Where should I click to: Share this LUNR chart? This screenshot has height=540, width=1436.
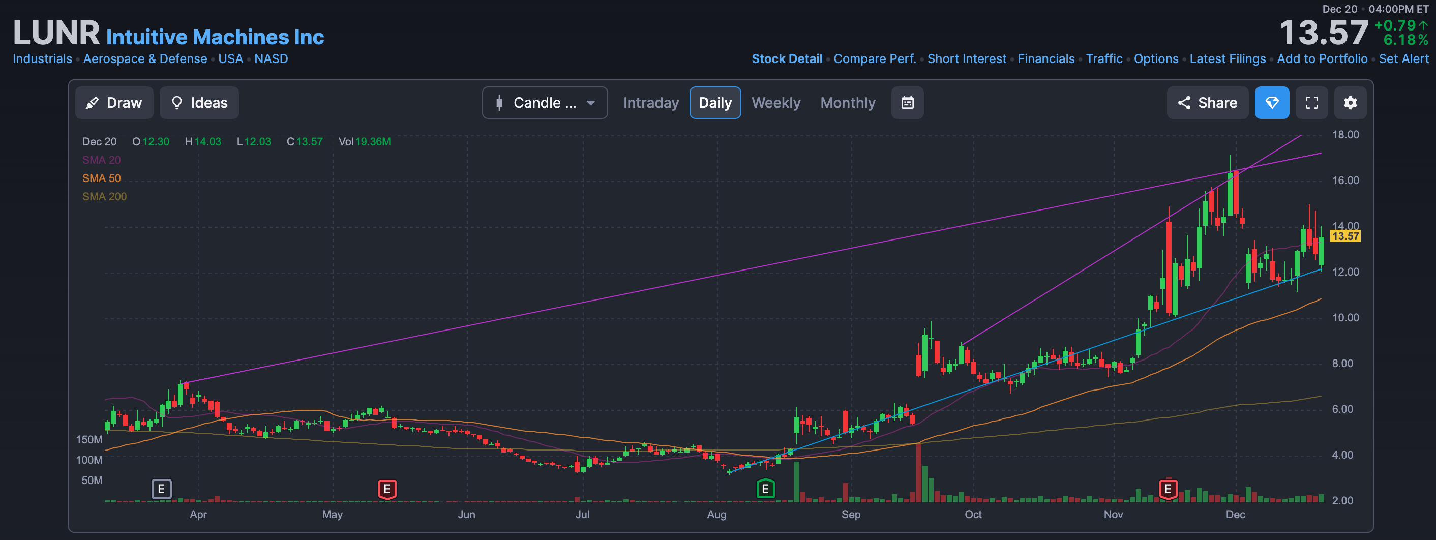click(x=1207, y=103)
